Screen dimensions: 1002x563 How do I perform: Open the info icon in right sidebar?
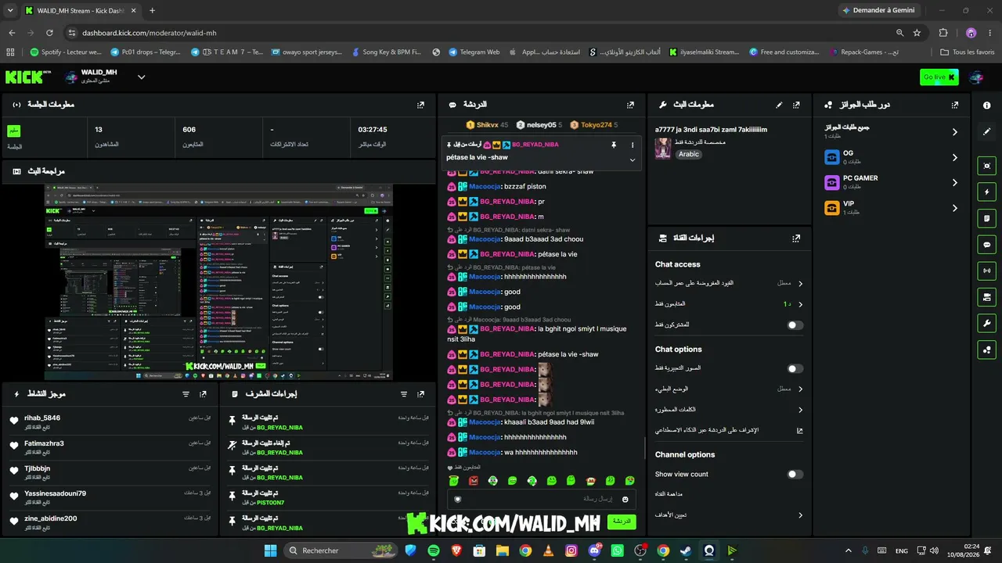pos(986,105)
